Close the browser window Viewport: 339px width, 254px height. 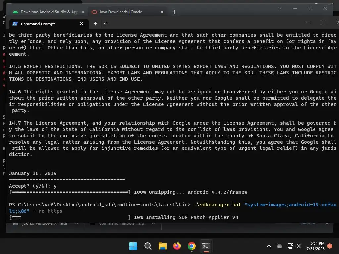[325, 8]
